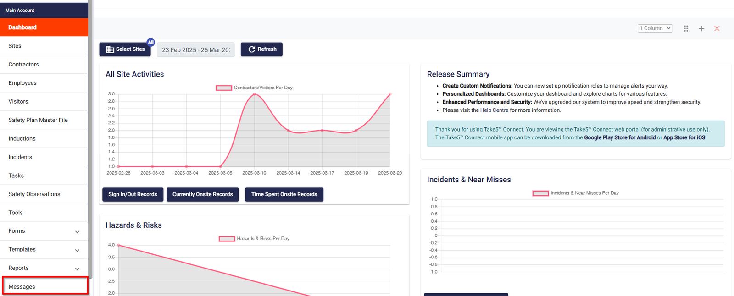Open Messages in the sidebar
This screenshot has width=734, height=296.
[x=45, y=287]
